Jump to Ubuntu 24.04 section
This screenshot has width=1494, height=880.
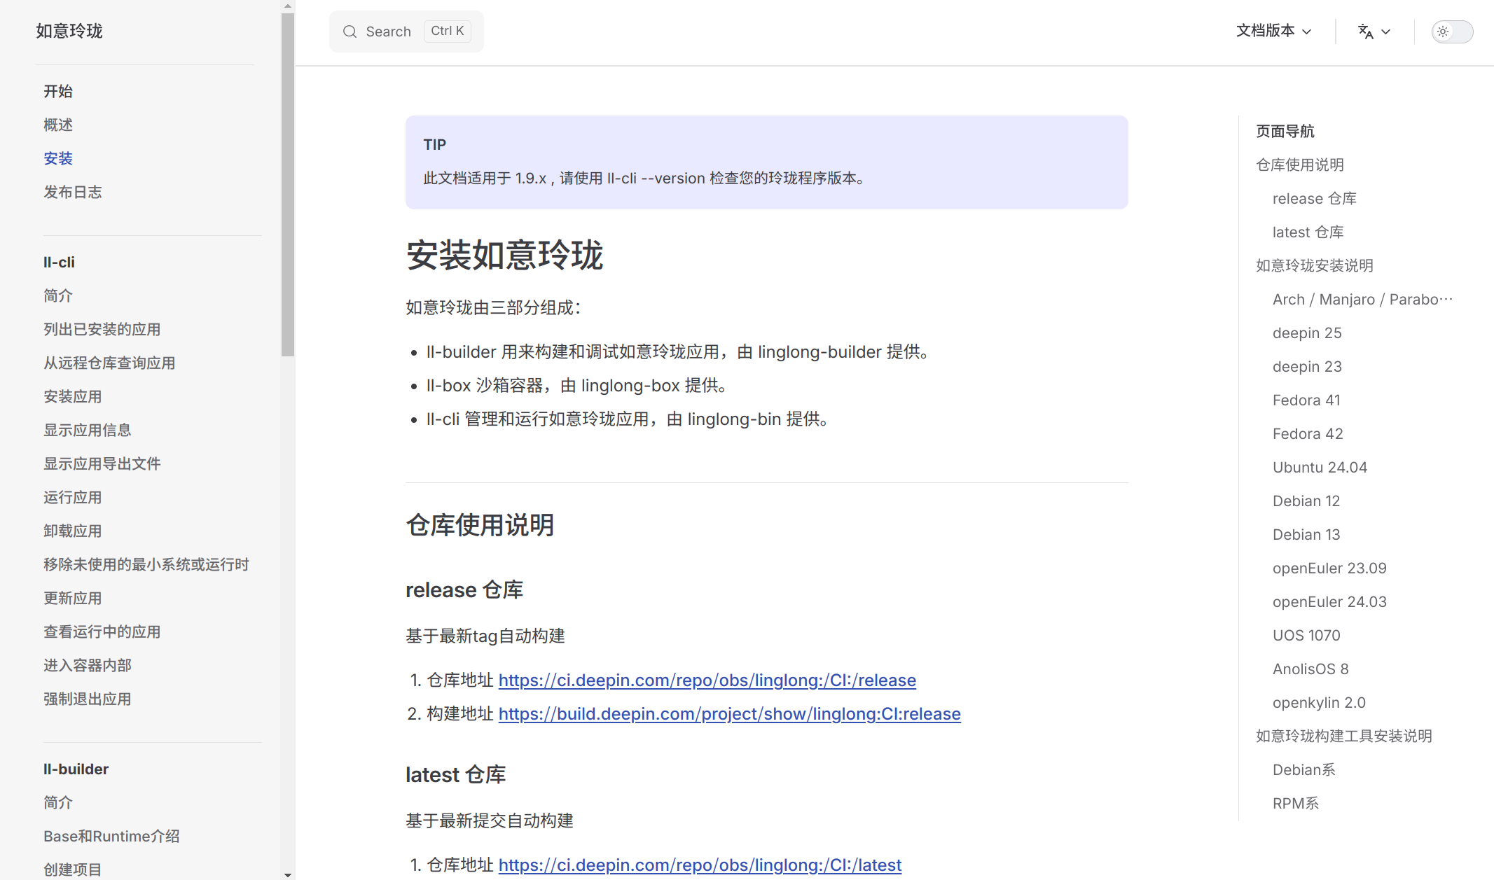point(1320,467)
